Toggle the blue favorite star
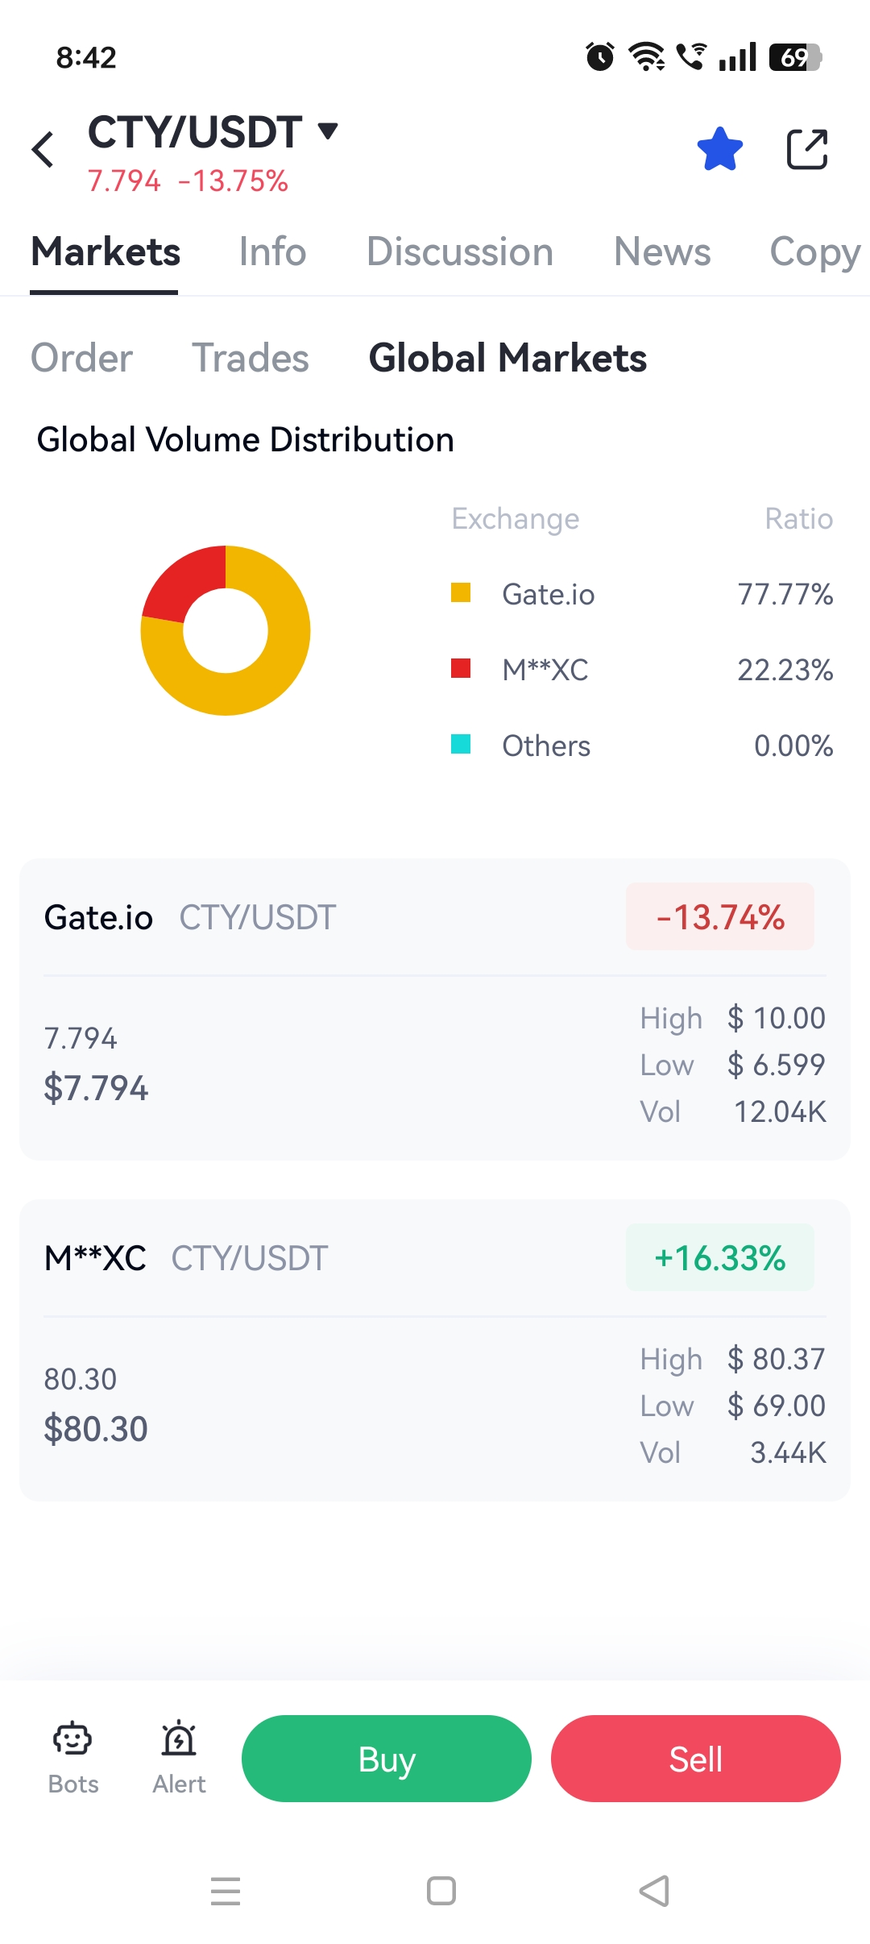This screenshot has height=1944, width=870. click(719, 150)
